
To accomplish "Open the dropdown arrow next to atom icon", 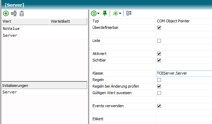I will pyautogui.click(x=120, y=13).
